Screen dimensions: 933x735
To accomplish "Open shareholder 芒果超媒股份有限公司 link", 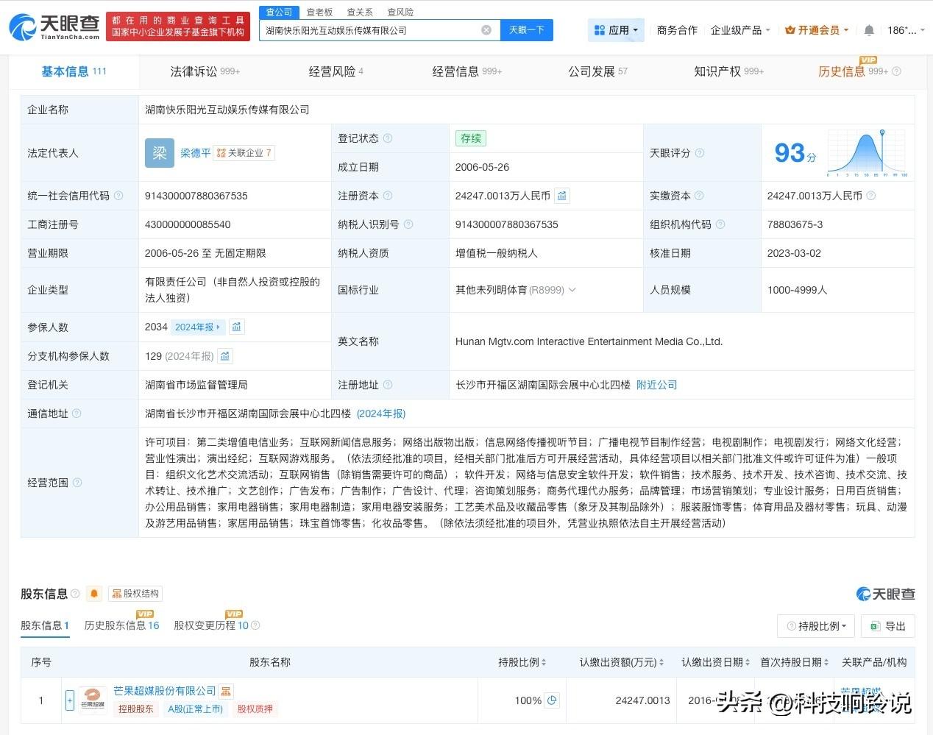I will pos(165,691).
